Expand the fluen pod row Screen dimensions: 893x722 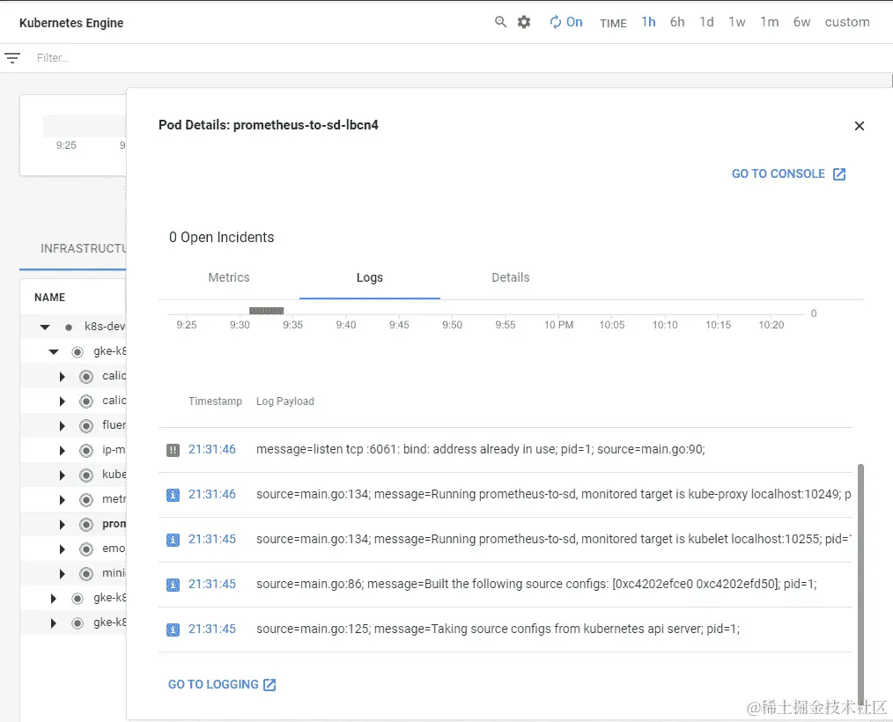point(62,426)
